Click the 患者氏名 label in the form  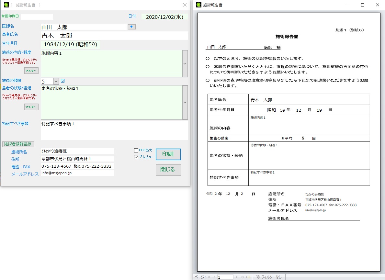pos(10,34)
